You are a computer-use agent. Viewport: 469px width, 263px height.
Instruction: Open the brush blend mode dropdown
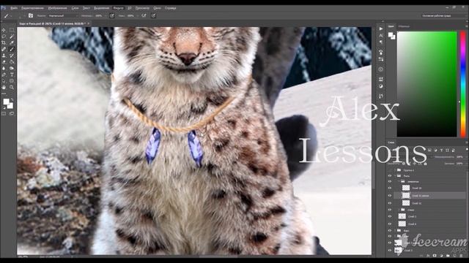[62, 16]
